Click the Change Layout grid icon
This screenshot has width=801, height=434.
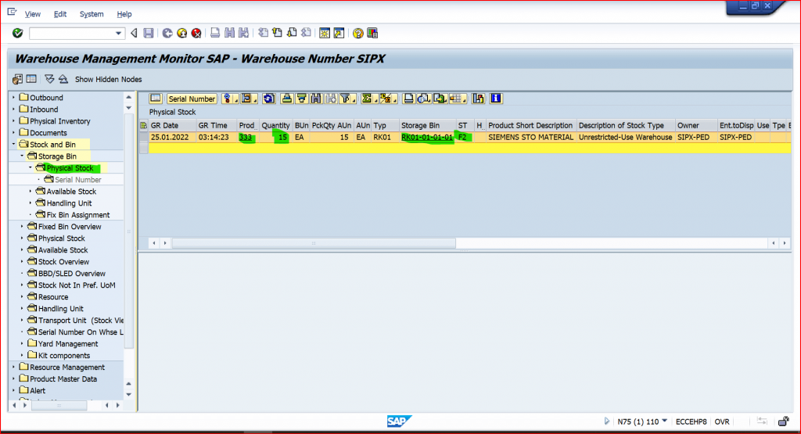(x=456, y=99)
